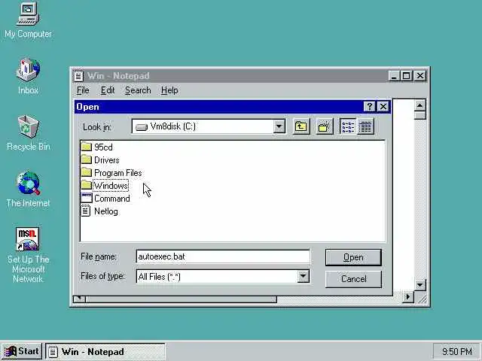
Task: Close the Open dialog with X
Action: pyautogui.click(x=383, y=107)
